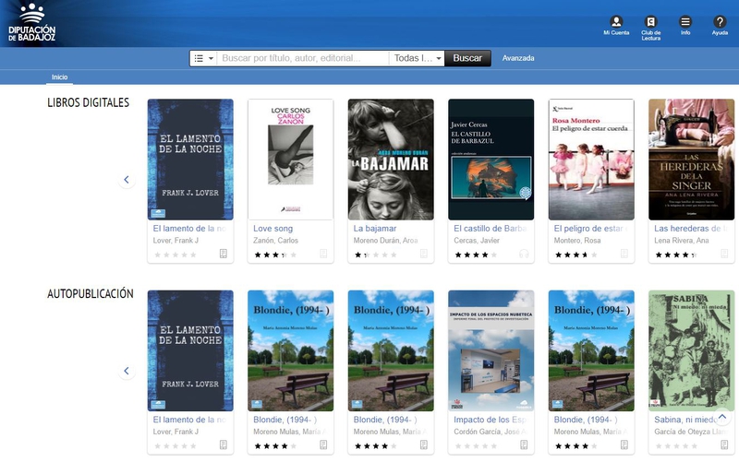Open Love song cover thumbnail
The height and width of the screenshot is (462, 739).
pos(290,160)
